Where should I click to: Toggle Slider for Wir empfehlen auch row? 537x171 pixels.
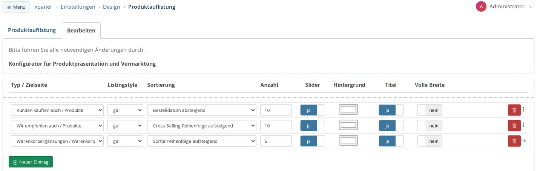313,126
